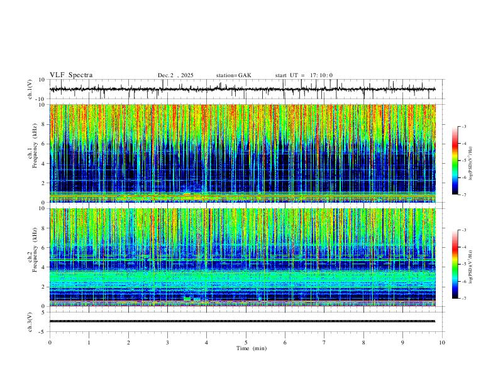
Task: Click the "VLF Spectra" title text
Action: pyautogui.click(x=71, y=75)
